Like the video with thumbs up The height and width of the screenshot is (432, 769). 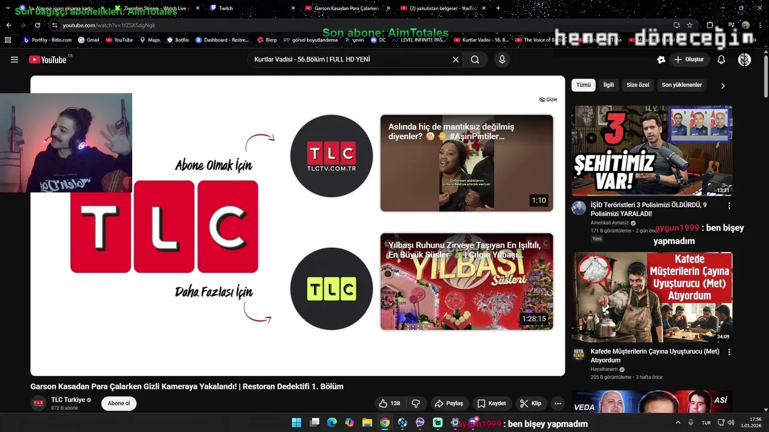389,403
